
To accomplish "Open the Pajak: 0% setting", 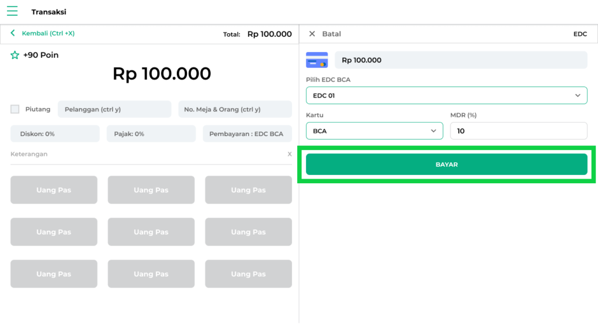I will tap(151, 134).
